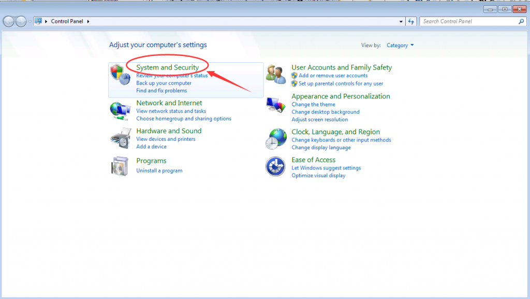Click the refresh button beside address bar
The image size is (530, 299).
pyautogui.click(x=411, y=21)
